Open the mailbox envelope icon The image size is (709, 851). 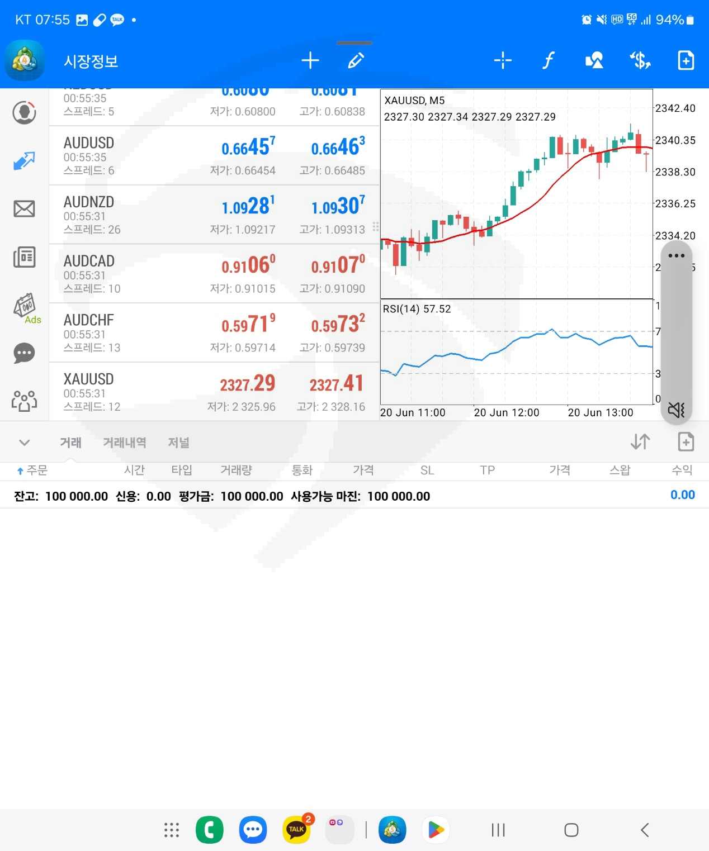pos(24,209)
